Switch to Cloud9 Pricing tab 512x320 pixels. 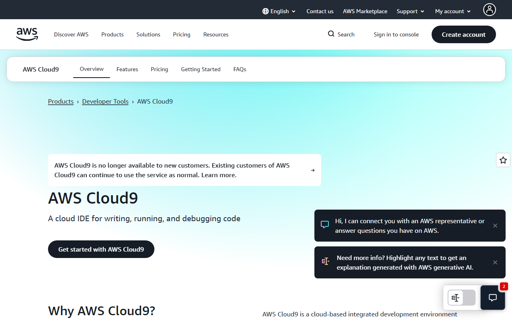[x=159, y=69]
